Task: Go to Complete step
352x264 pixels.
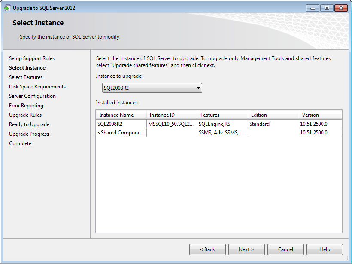Action: pos(20,143)
